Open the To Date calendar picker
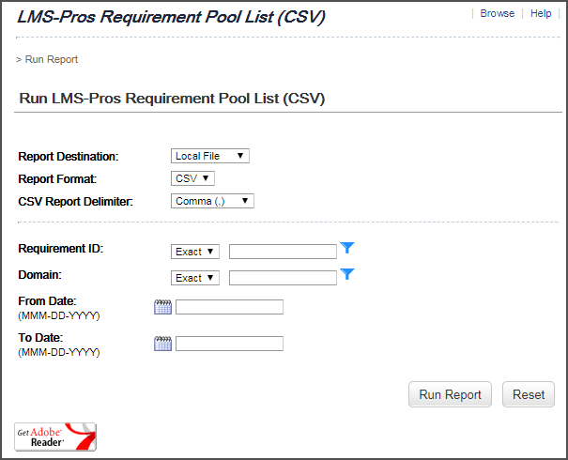Screen dimensions: 568x460 (x=162, y=344)
